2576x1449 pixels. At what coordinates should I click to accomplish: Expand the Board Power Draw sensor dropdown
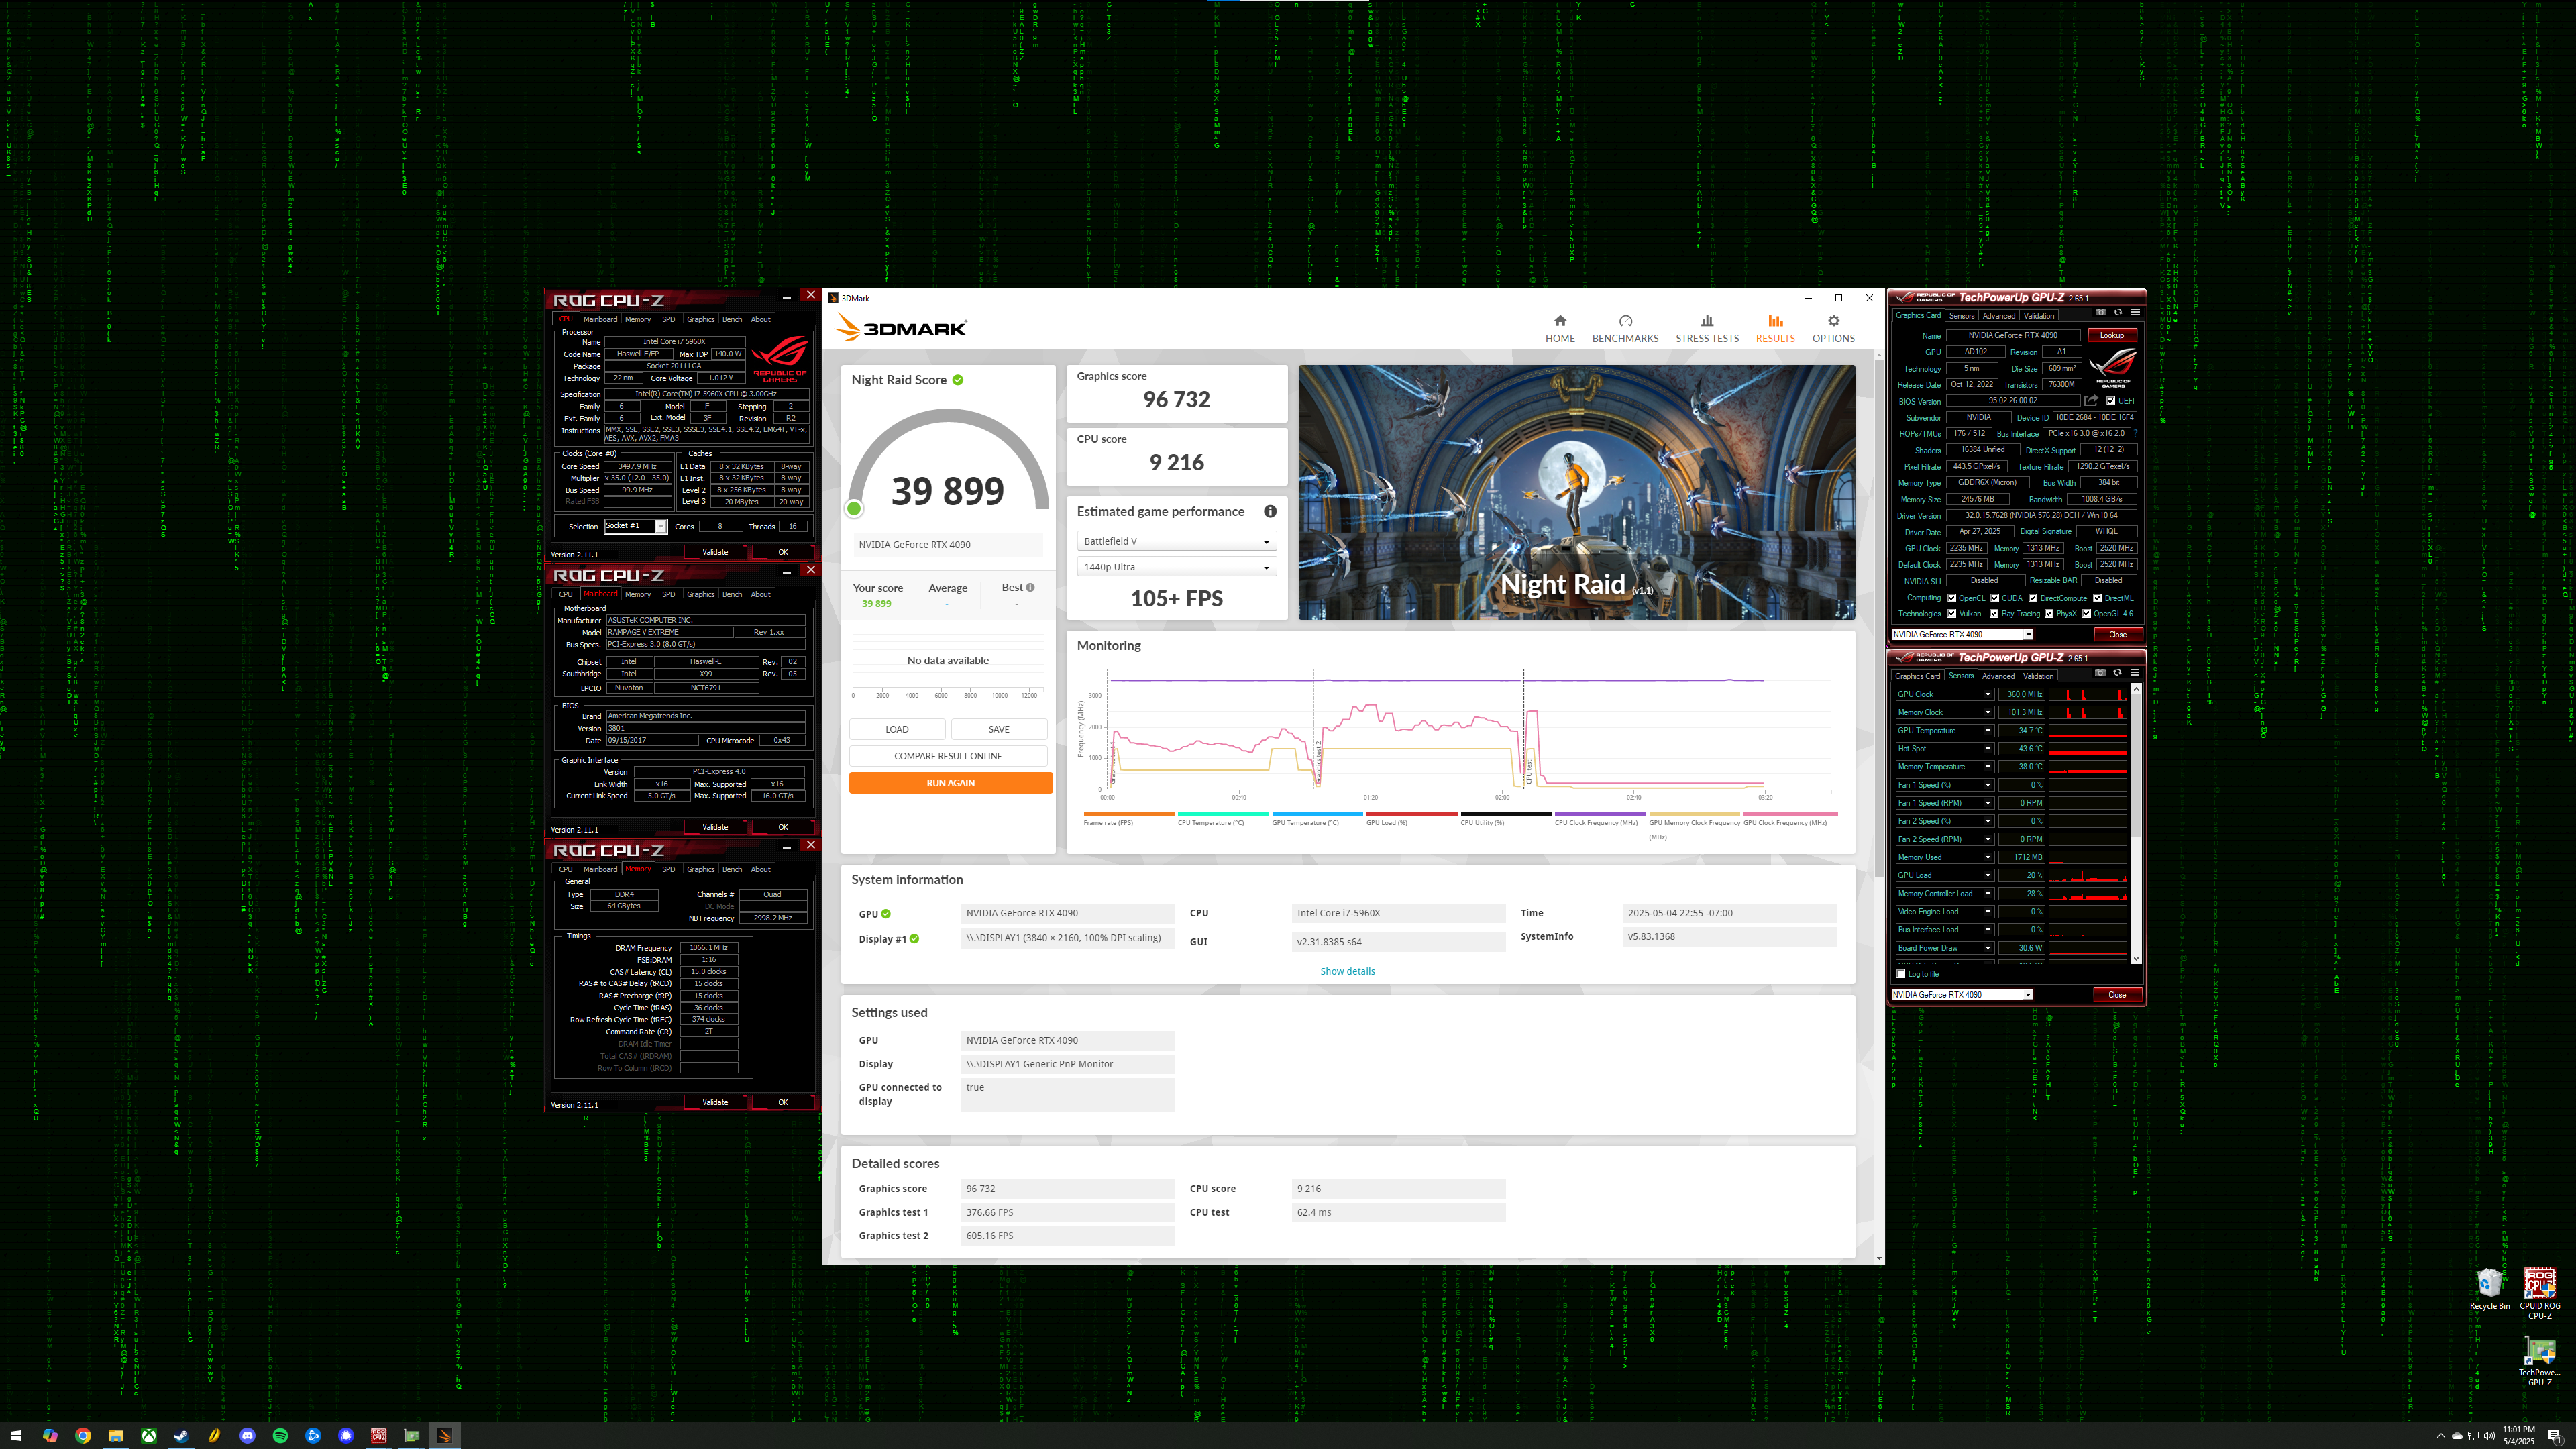pos(1987,948)
